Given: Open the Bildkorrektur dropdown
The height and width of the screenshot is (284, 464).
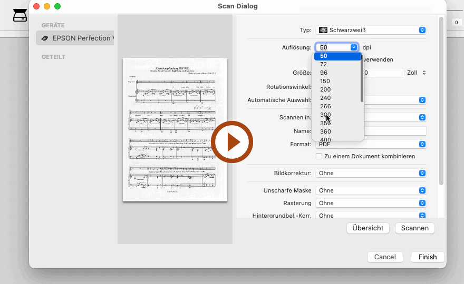Looking at the screenshot, I should pyautogui.click(x=371, y=173).
